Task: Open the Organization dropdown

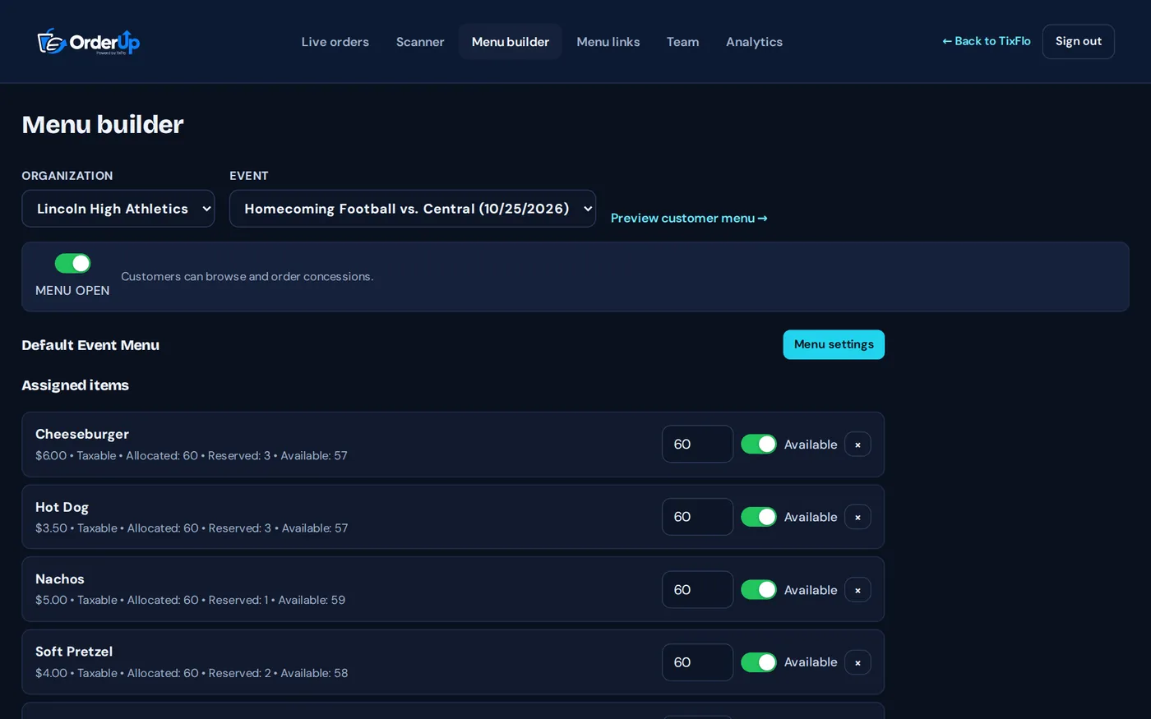Action: [118, 209]
